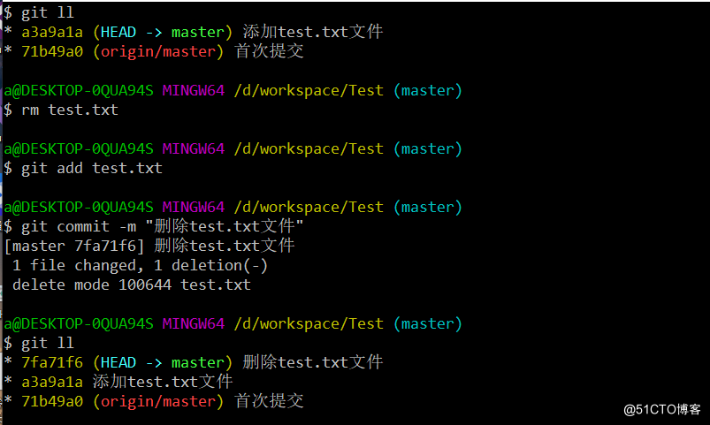This screenshot has width=710, height=425.
Task: Click the (master) branch indicator above "git commit"
Action: [428, 207]
